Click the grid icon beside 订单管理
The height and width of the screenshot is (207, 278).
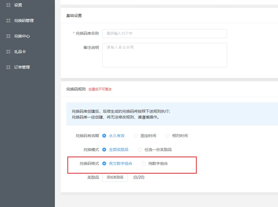[x=8, y=67]
